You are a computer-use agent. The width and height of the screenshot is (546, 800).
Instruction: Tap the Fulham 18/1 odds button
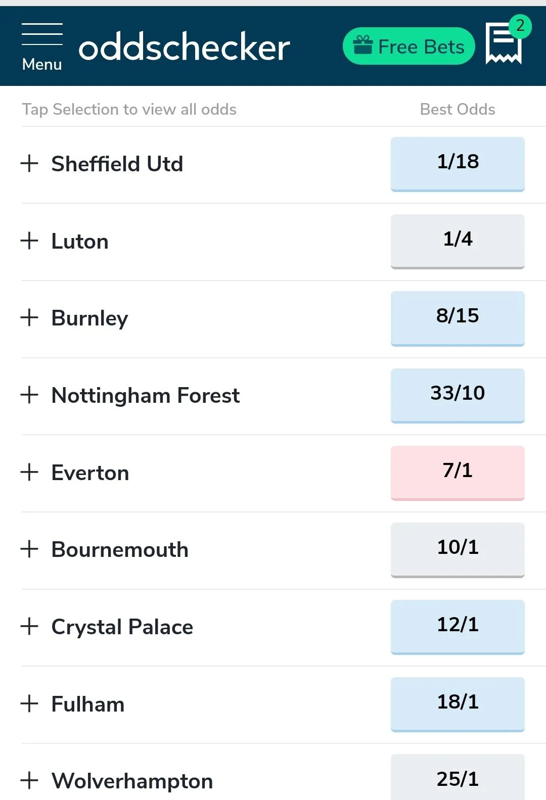coord(458,703)
